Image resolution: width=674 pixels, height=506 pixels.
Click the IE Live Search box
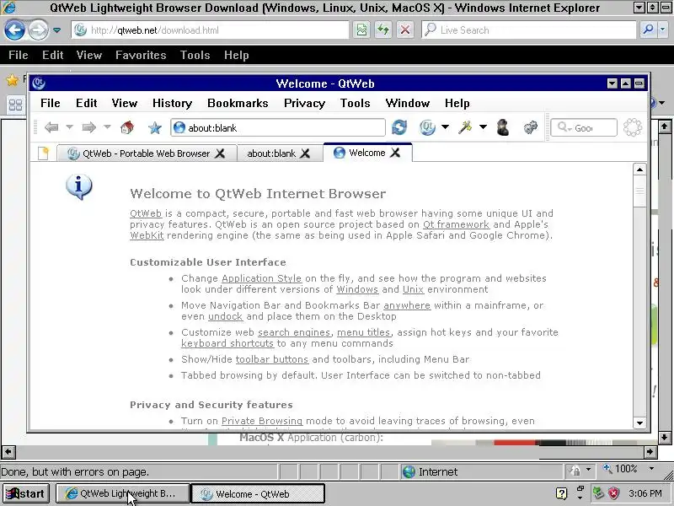tap(529, 30)
